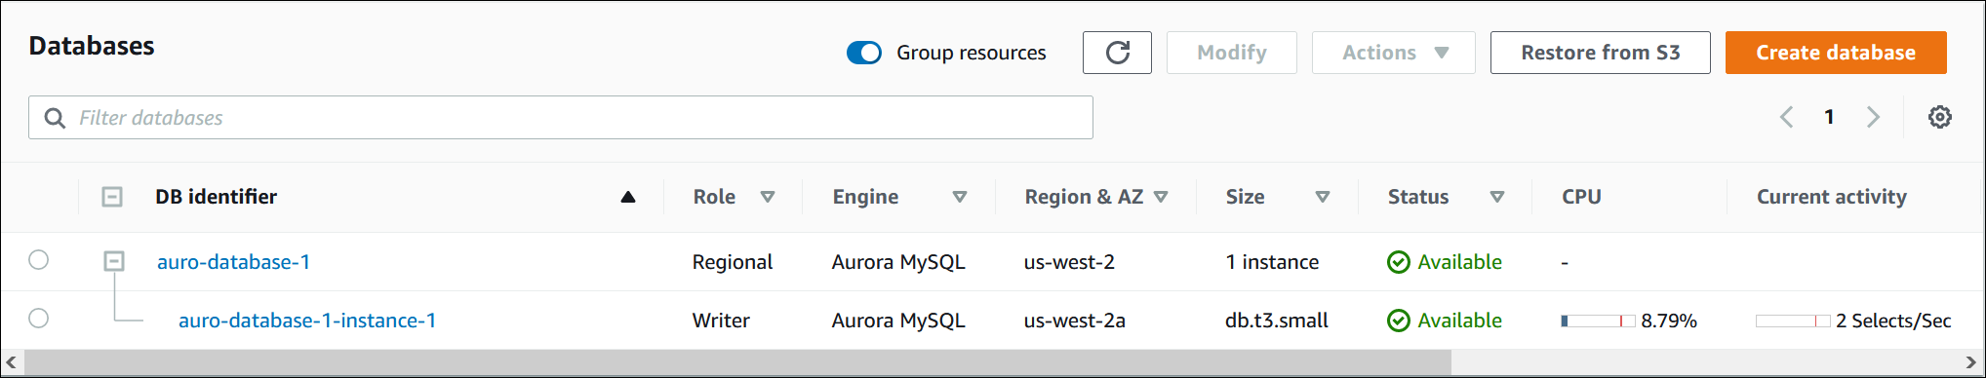
Task: Go to next page chevron
Action: coord(1873,117)
